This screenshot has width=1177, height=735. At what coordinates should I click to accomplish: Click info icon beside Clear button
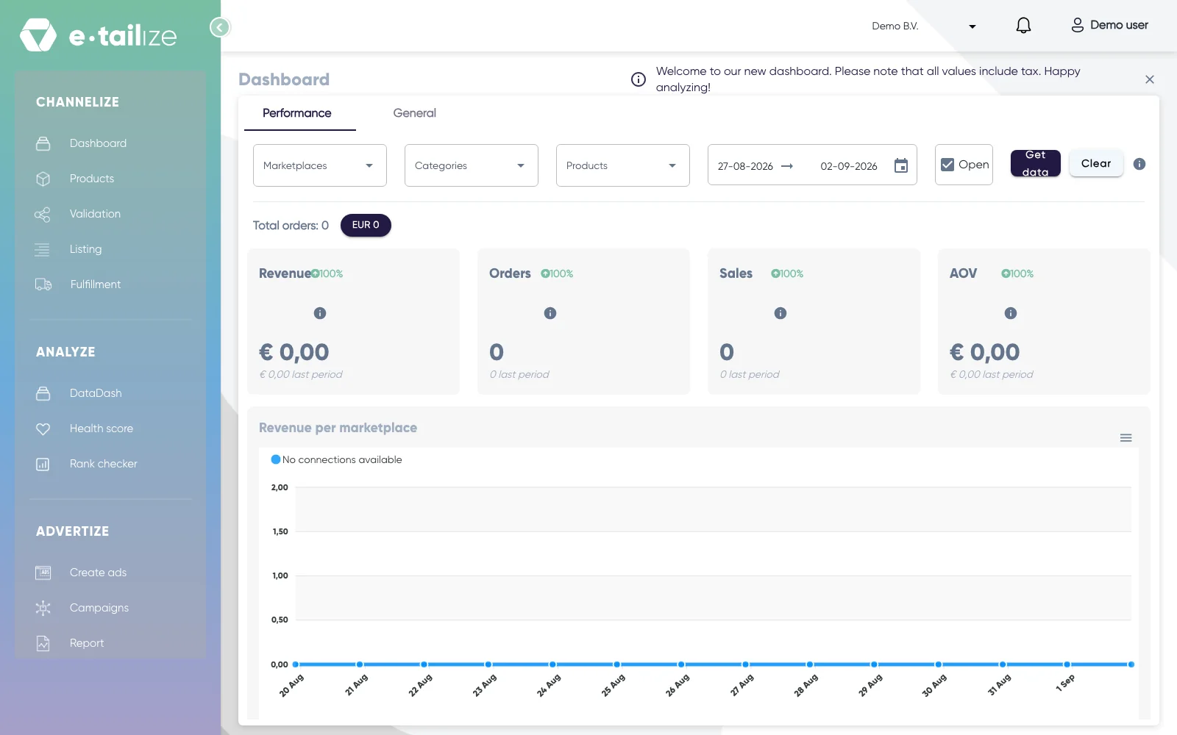1139,164
